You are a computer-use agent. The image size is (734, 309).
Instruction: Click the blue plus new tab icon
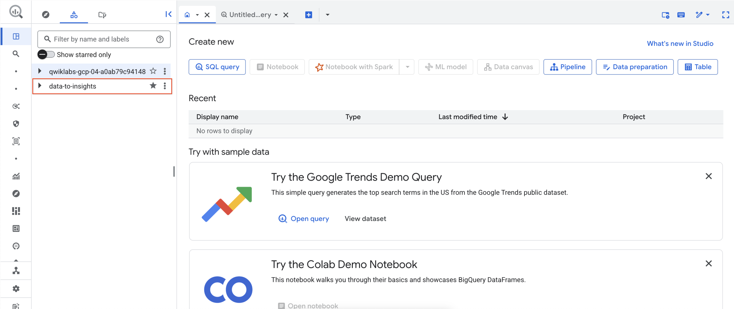pyautogui.click(x=309, y=15)
